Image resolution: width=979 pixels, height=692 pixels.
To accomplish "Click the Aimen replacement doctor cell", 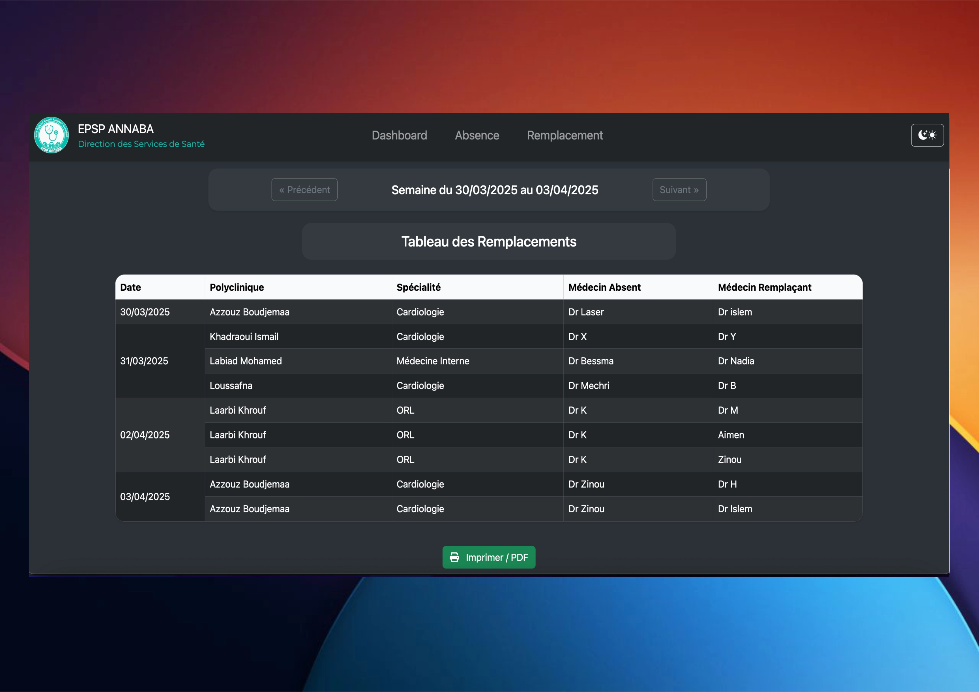I will pyautogui.click(x=731, y=435).
